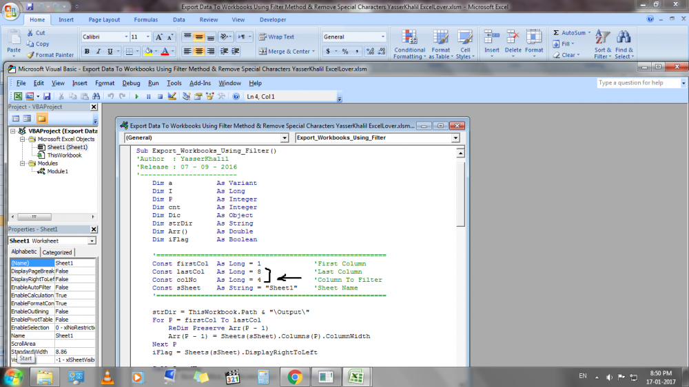The image size is (689, 387).
Task: Click the Find binoculars icon in VBA toolbar
Action: pos(96,96)
